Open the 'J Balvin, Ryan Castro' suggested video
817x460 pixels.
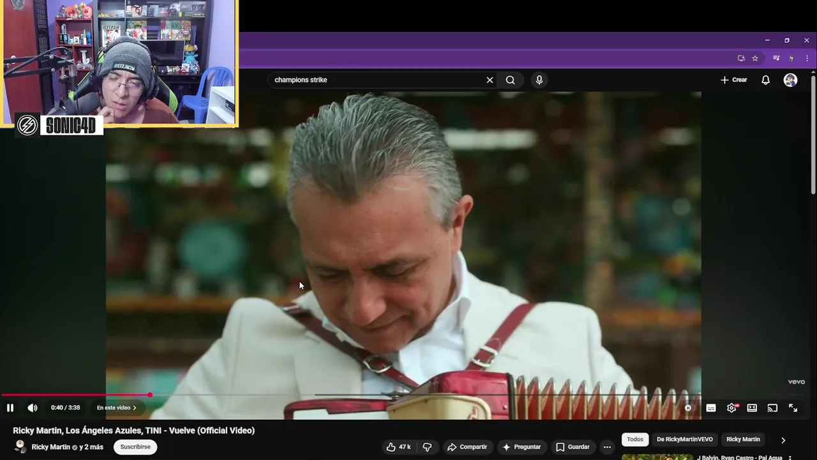point(739,457)
